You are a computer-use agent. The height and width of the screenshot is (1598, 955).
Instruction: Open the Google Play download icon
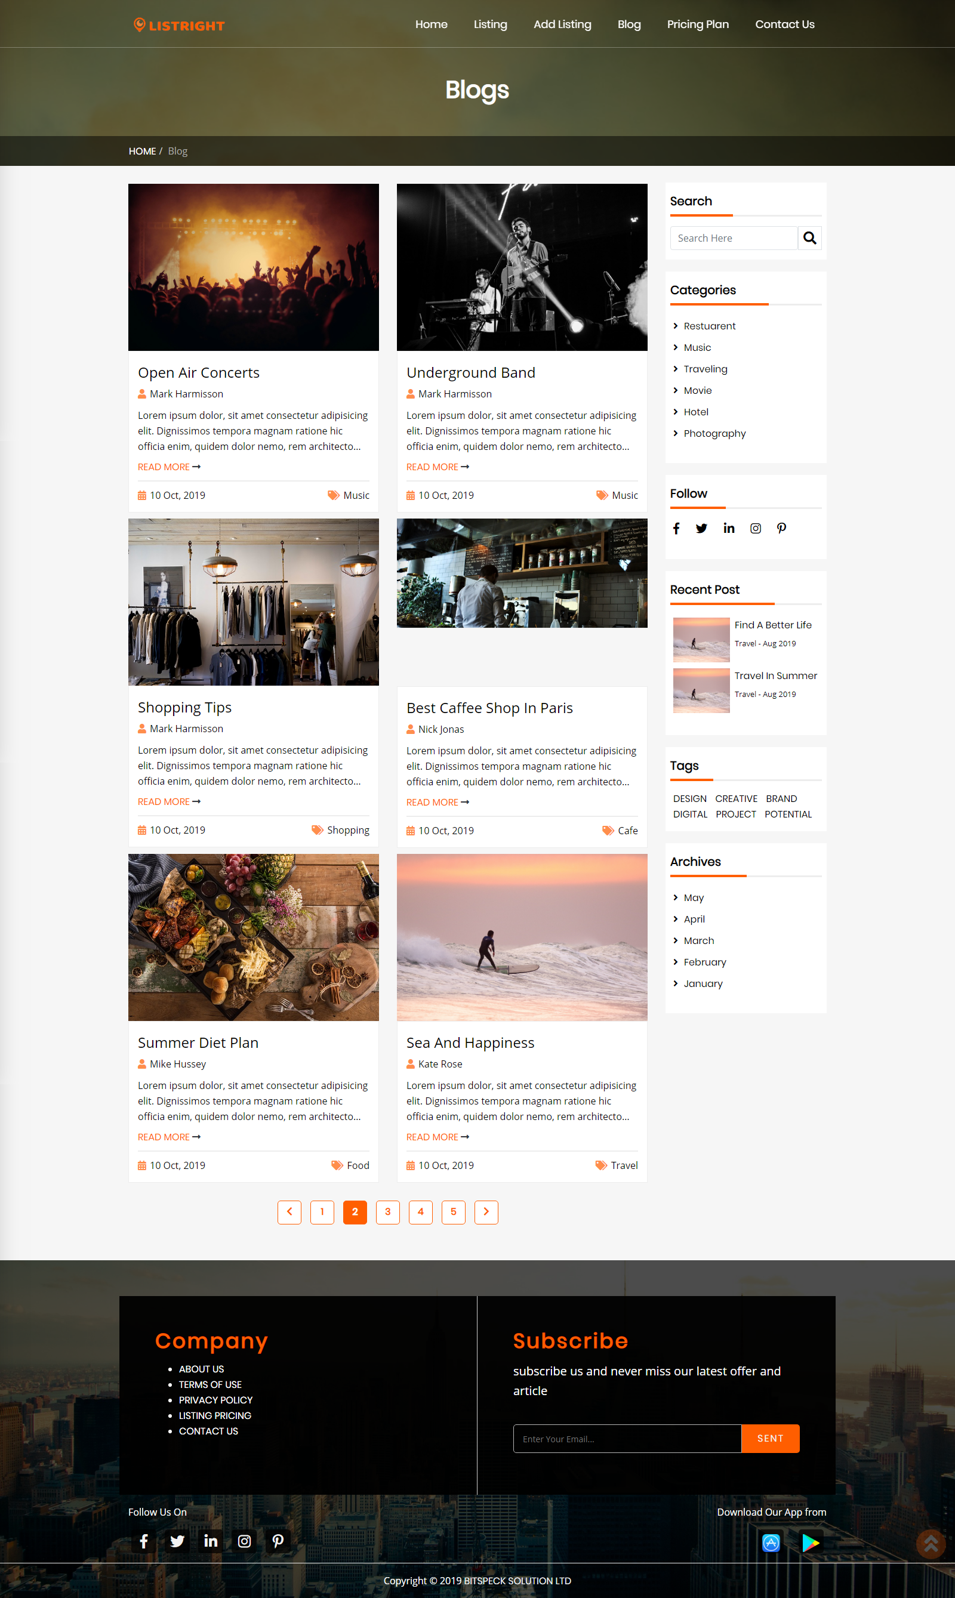[x=810, y=1542]
